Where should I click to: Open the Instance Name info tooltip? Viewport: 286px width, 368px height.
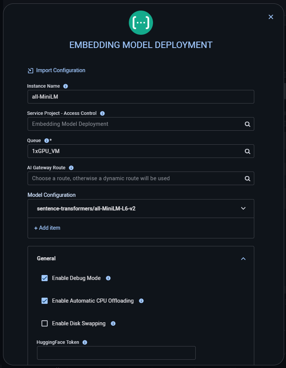coord(65,86)
